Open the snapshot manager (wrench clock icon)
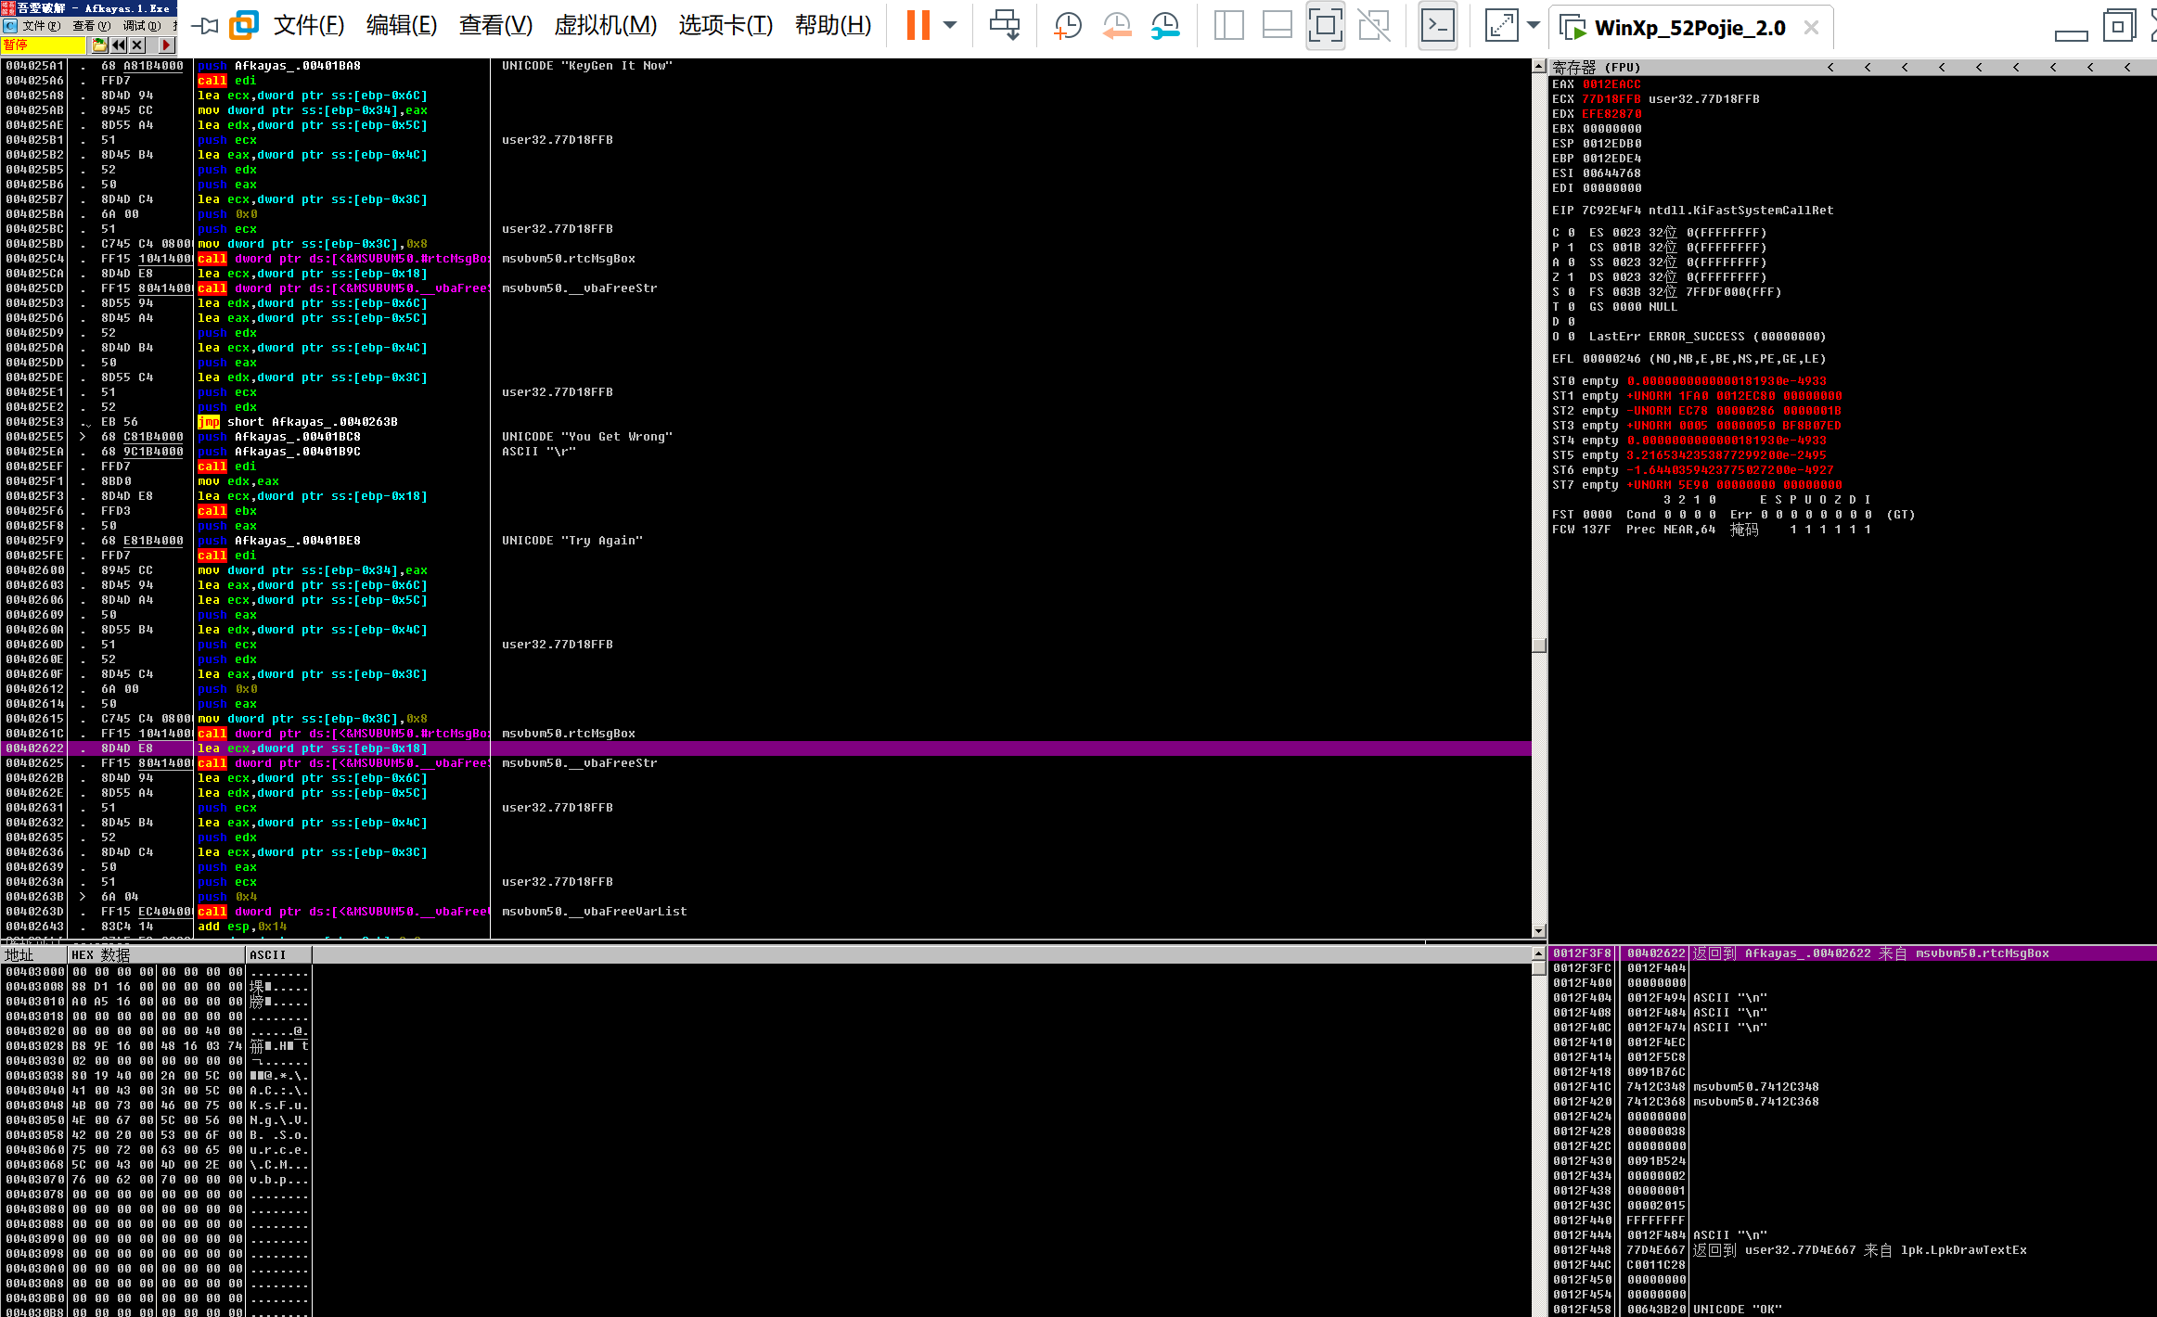Viewport: 2157px width, 1317px height. [1165, 25]
